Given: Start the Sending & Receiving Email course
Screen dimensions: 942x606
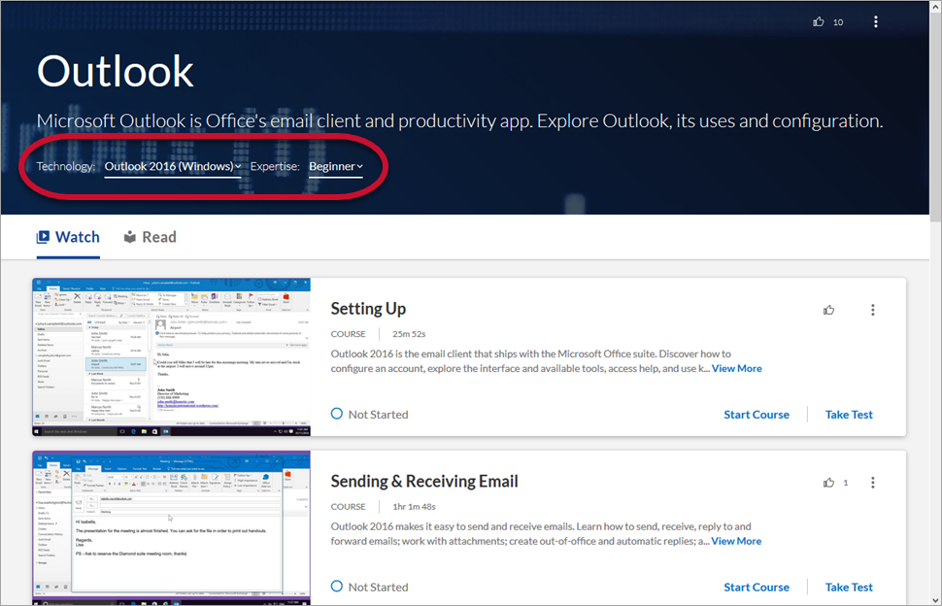Looking at the screenshot, I should click(756, 587).
